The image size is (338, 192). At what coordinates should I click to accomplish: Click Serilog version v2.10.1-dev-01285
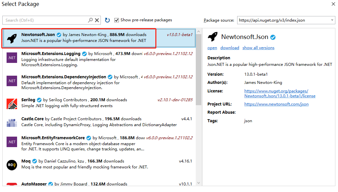(x=175, y=100)
